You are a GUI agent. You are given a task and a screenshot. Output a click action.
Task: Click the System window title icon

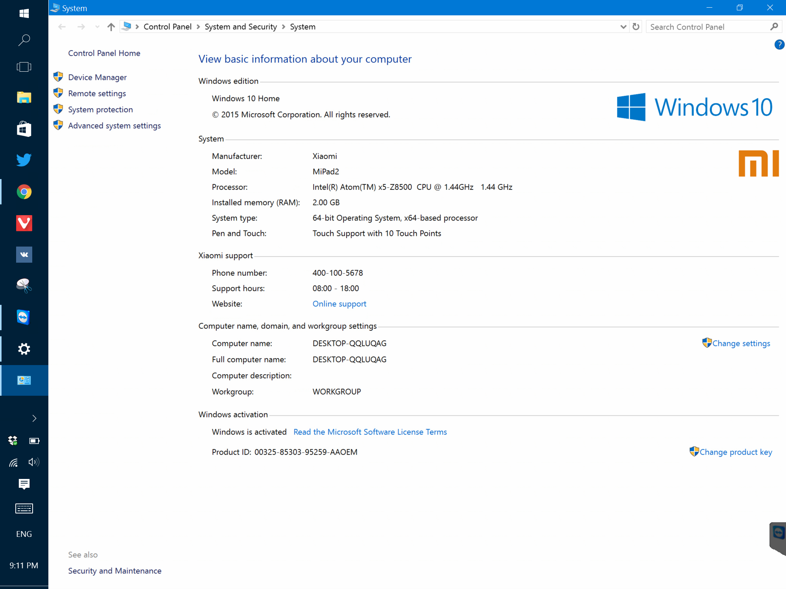click(x=56, y=8)
